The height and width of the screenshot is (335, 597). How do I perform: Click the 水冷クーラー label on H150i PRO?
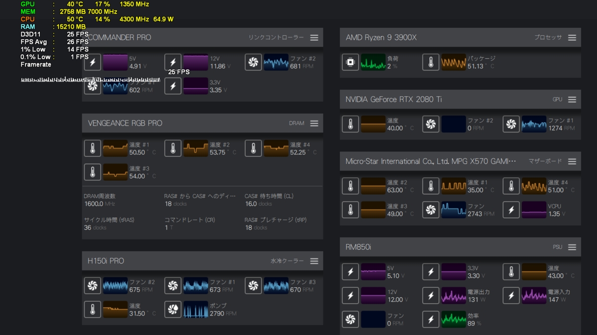pos(287,261)
